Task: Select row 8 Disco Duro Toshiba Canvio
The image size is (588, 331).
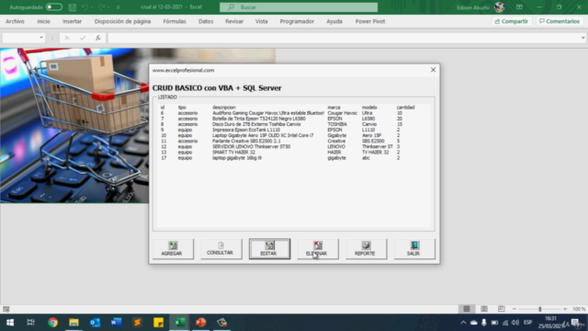Action: pyautogui.click(x=293, y=124)
